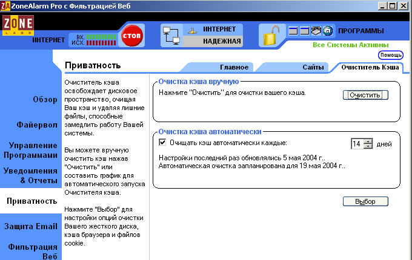Screen dimensions: 412x260
Task: Open Уведомления & Отчеты sidebar section
Action: coord(30,175)
